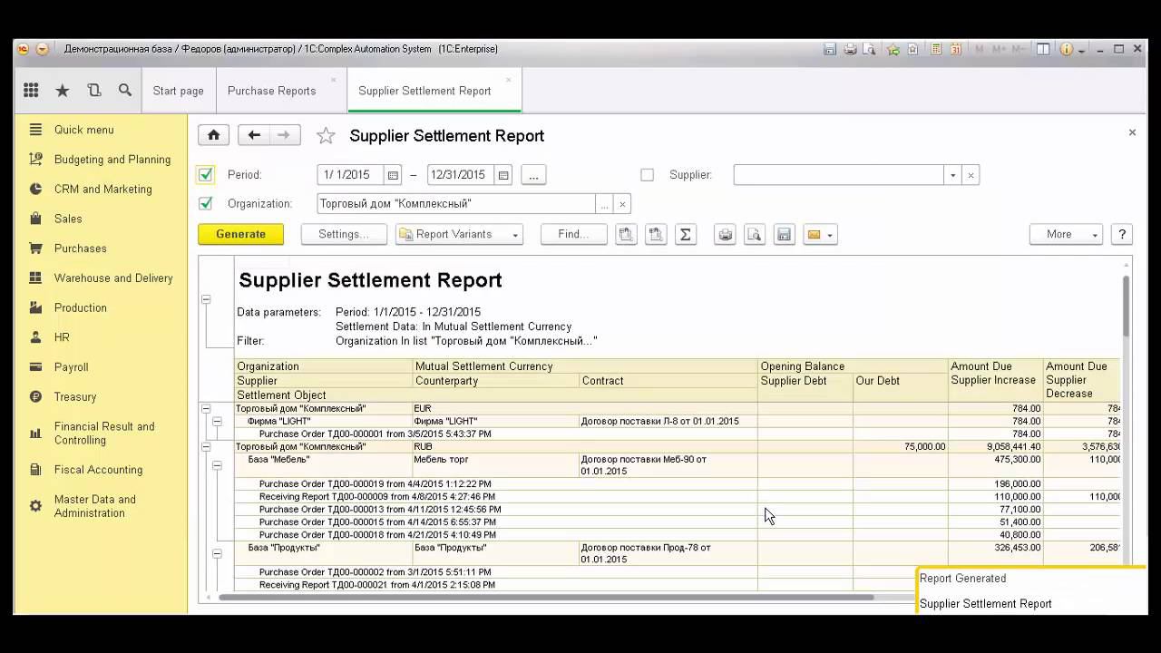
Task: Switch to the Start page tab
Action: (x=178, y=91)
